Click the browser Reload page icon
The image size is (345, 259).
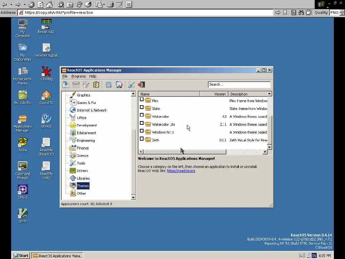coord(40,4)
